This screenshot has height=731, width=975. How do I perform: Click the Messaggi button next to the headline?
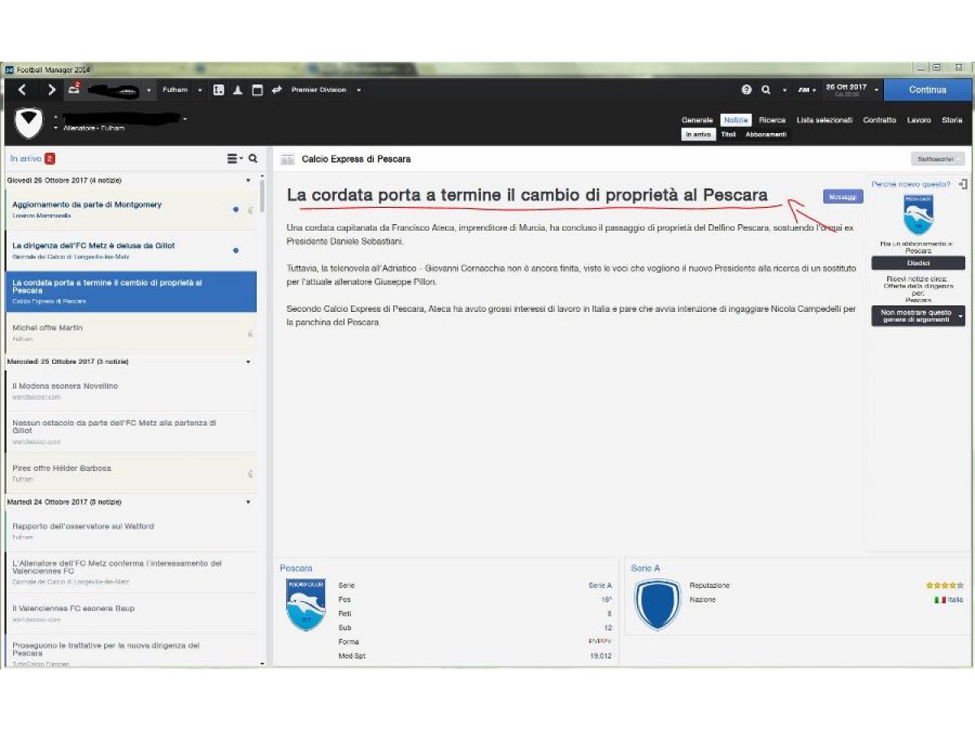click(x=843, y=197)
